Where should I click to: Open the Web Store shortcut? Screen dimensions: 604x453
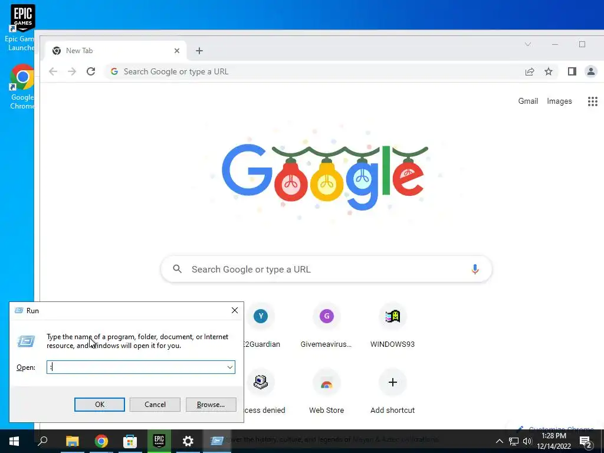[326, 392]
